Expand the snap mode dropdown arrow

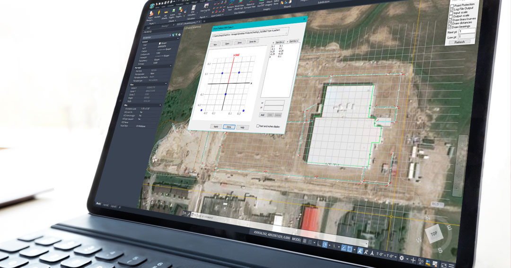point(314,242)
